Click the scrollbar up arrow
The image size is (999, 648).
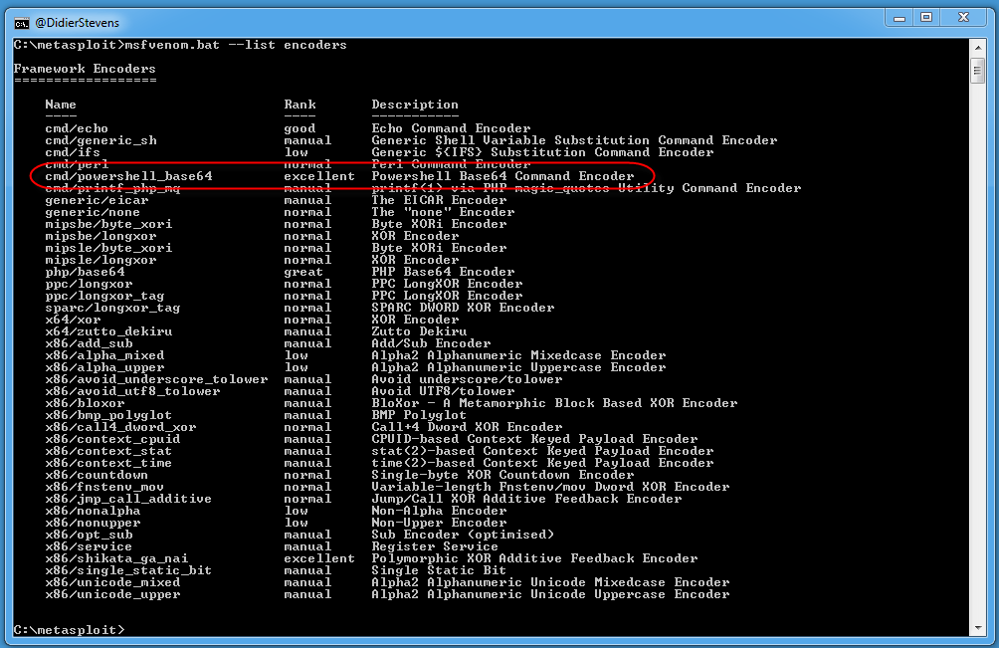[977, 46]
